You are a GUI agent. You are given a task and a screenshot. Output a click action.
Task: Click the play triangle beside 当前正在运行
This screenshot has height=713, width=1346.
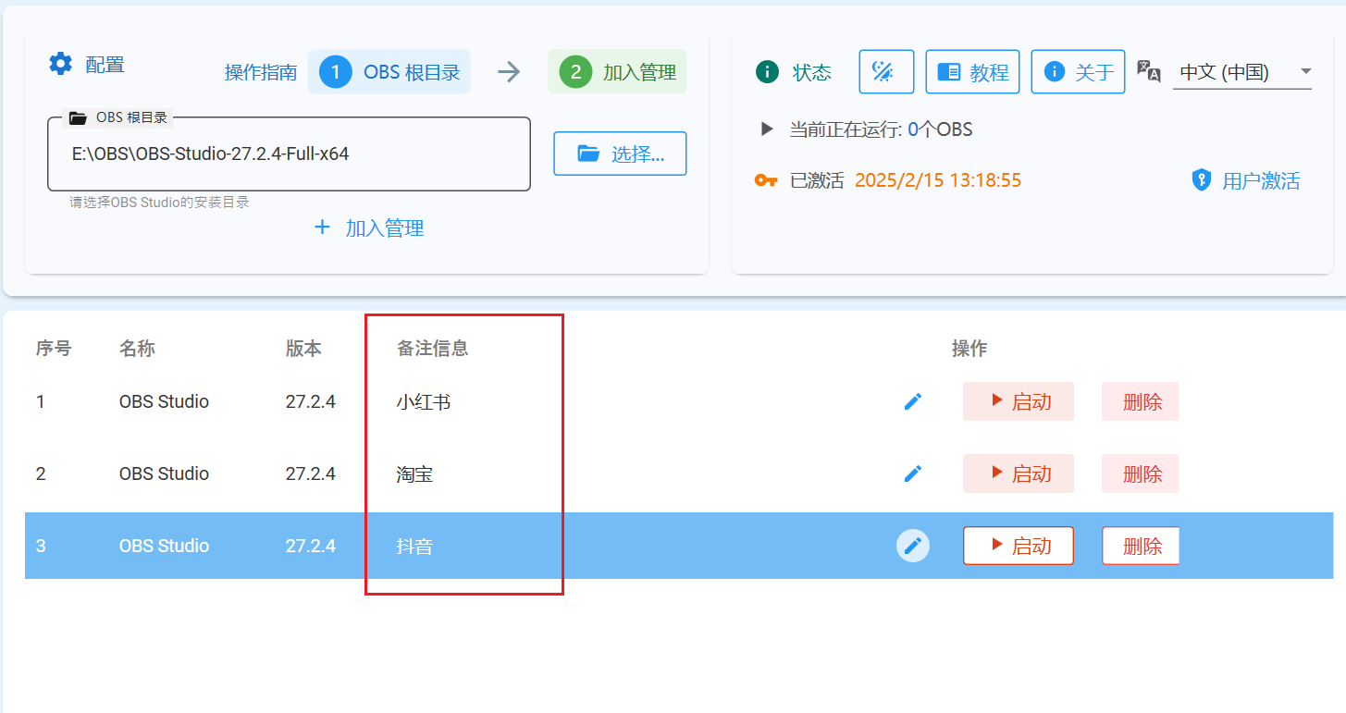(766, 129)
